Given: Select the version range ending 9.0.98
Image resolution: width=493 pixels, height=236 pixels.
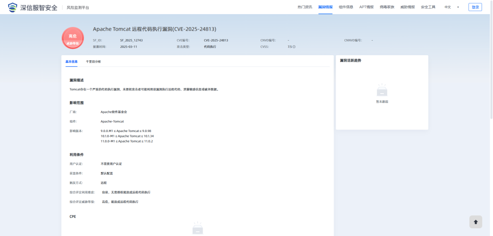Looking at the screenshot, I should [126, 131].
